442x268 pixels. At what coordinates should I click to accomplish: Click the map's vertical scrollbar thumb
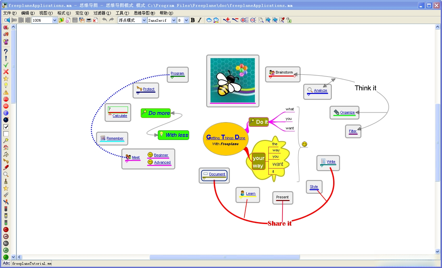pyautogui.click(x=437, y=143)
